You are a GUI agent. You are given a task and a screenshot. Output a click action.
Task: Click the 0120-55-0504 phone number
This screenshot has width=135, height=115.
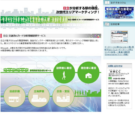point(119,79)
